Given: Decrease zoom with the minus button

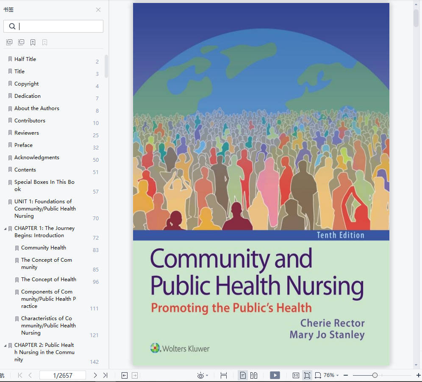Looking at the screenshot, I should (x=346, y=375).
